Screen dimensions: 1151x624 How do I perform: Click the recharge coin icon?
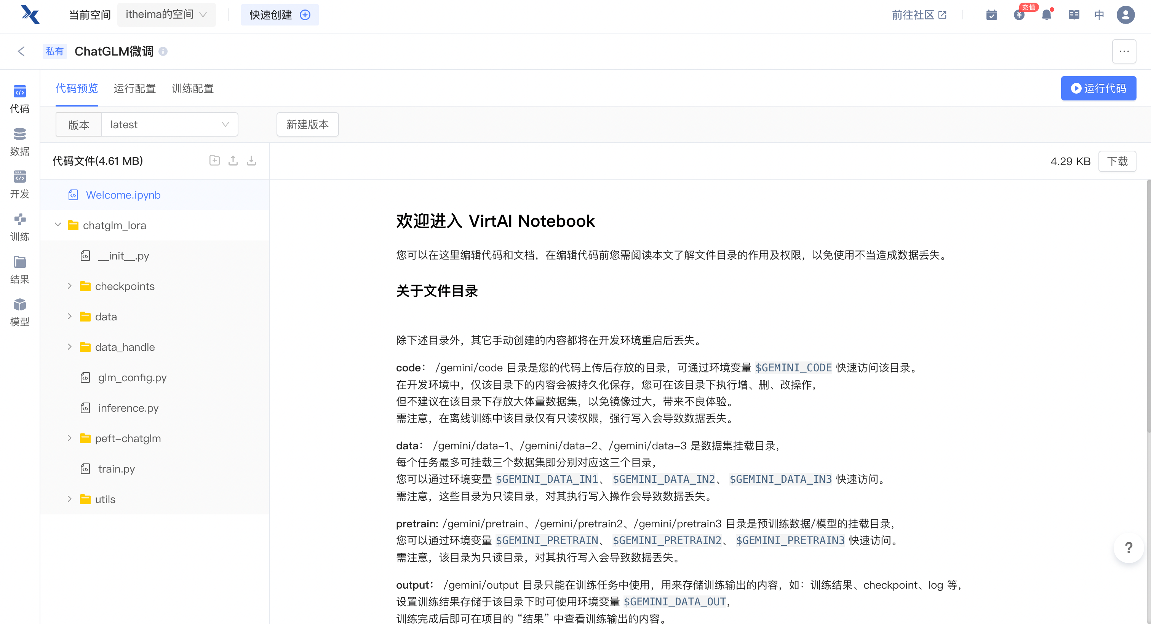[x=1019, y=15]
